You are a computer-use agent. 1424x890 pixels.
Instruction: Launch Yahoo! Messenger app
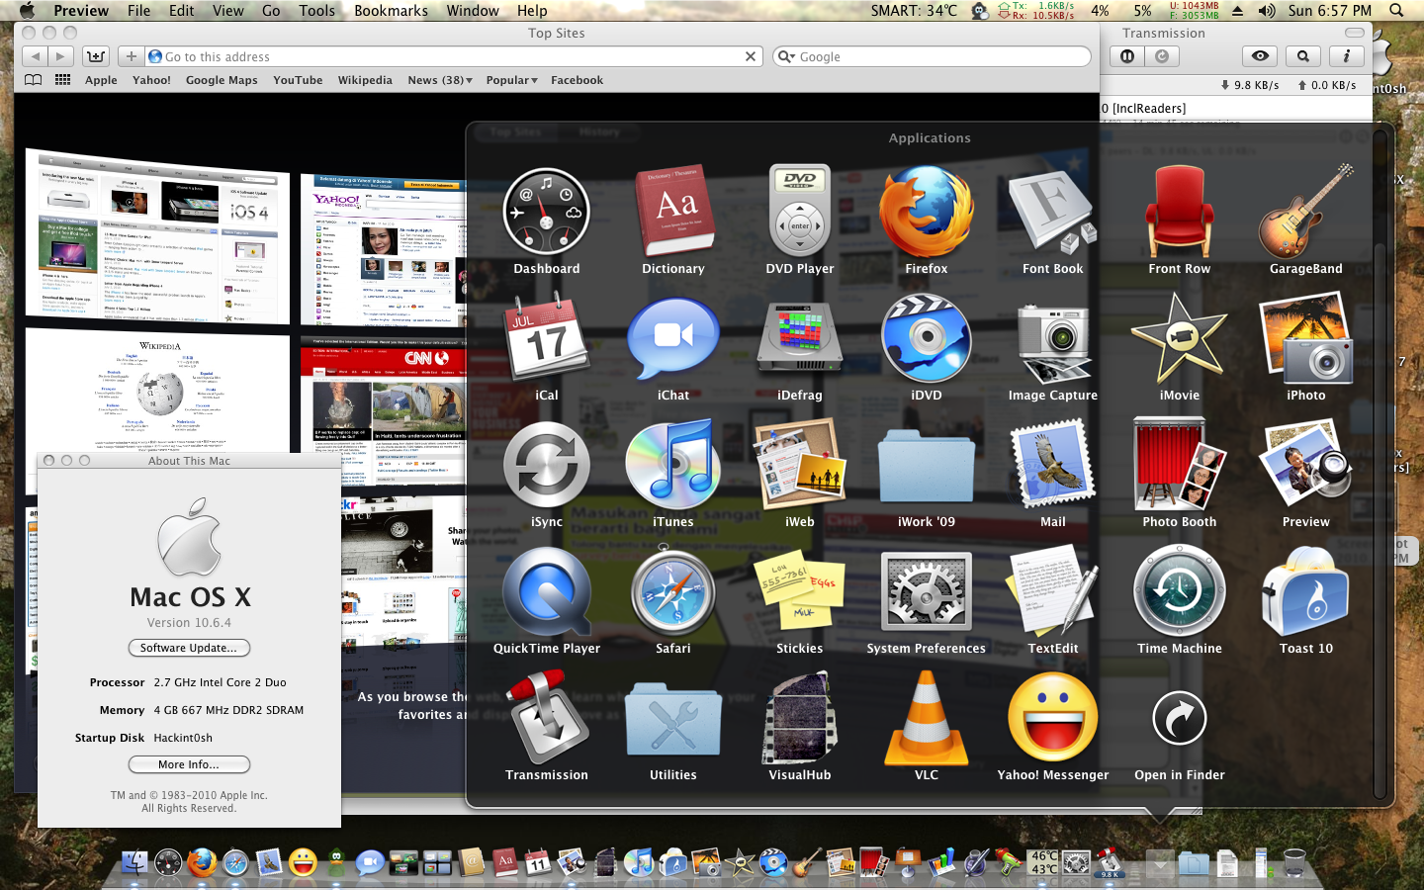tap(1053, 718)
